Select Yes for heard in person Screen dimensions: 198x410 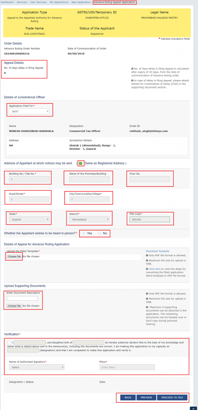(x=84, y=233)
